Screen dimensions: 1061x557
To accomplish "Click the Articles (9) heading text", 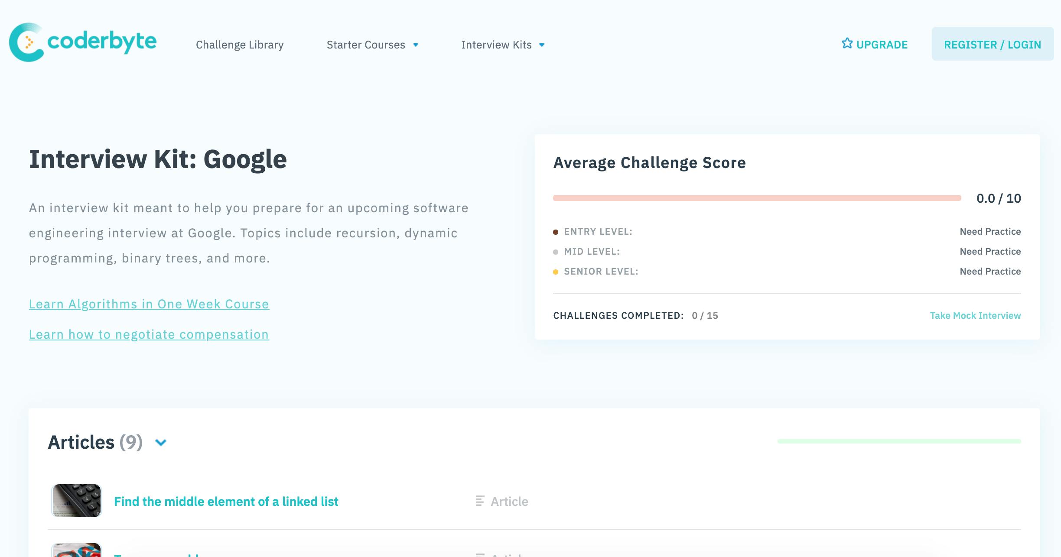I will point(95,442).
